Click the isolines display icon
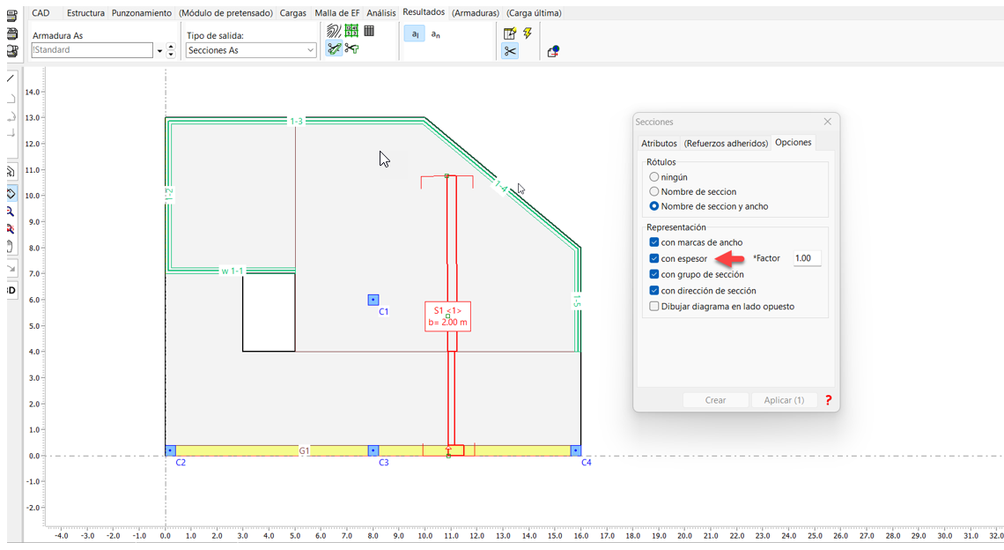The width and height of the screenshot is (1004, 550). pos(334,31)
